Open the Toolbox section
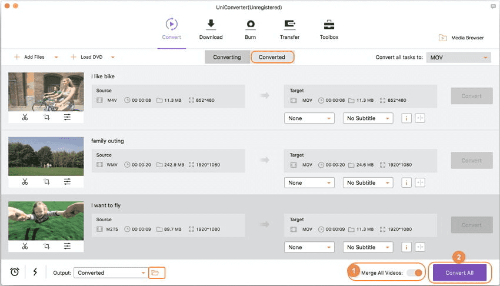Viewport: 500px width, 286px height. 329,29
